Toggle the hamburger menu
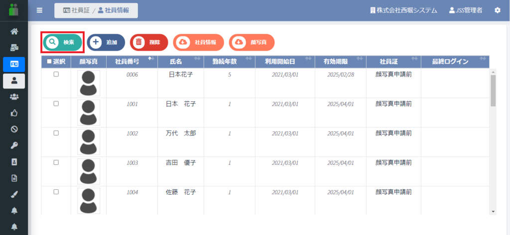Screen dimensions: 510x235 coord(39,10)
